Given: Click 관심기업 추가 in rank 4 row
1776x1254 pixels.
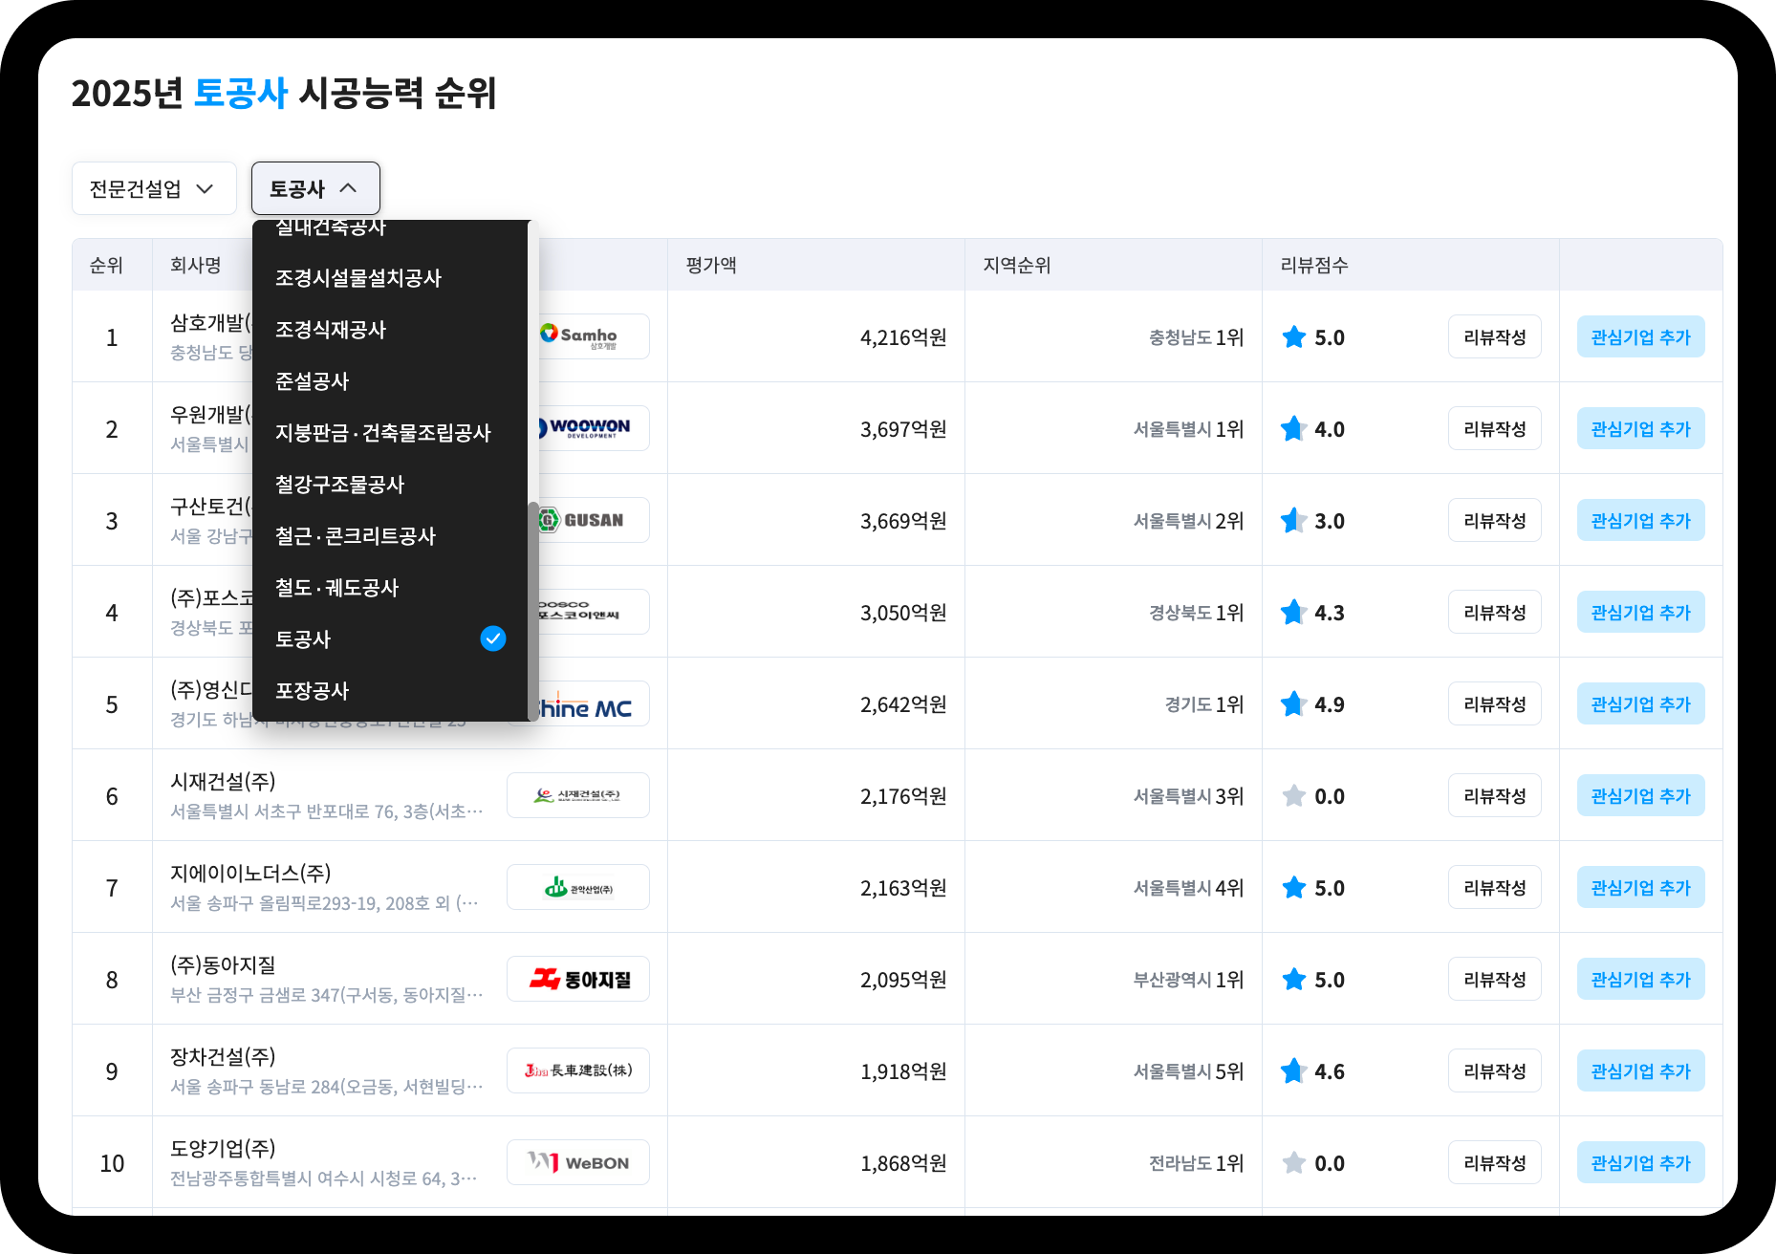Looking at the screenshot, I should click(1641, 612).
